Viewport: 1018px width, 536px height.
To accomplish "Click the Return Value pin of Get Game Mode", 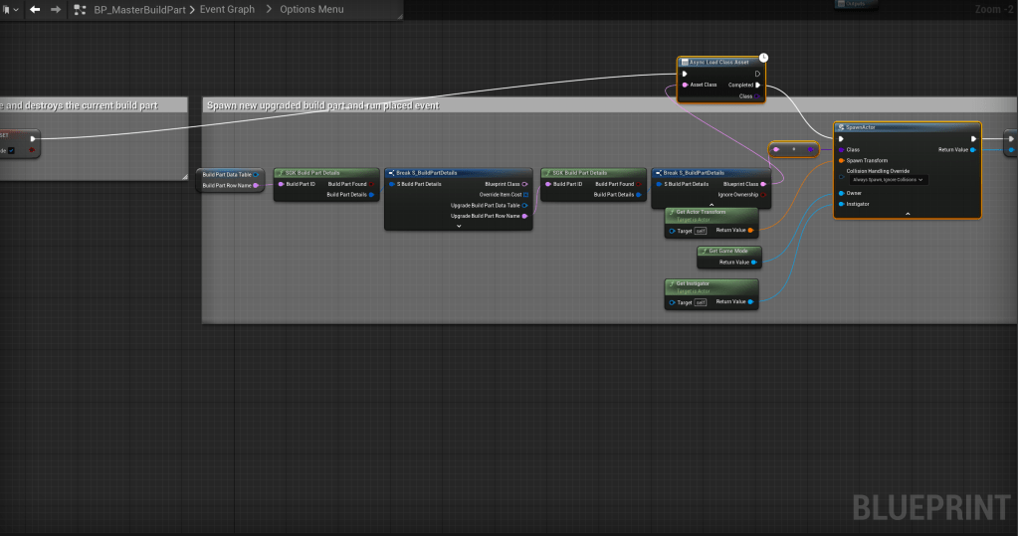I will [754, 263].
